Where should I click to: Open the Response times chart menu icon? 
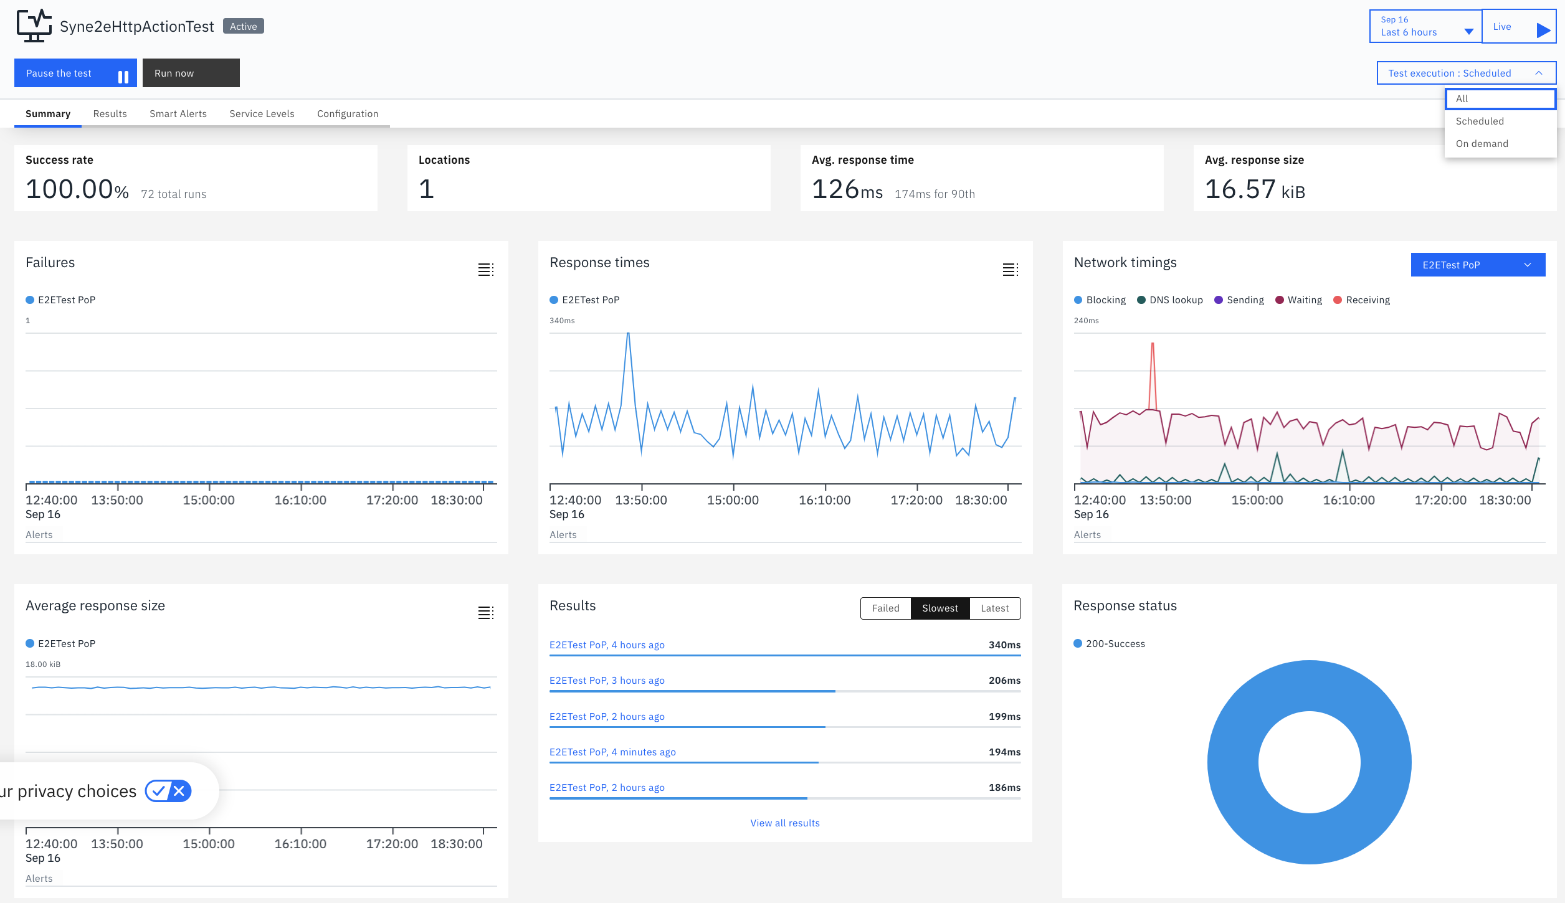(x=1010, y=270)
